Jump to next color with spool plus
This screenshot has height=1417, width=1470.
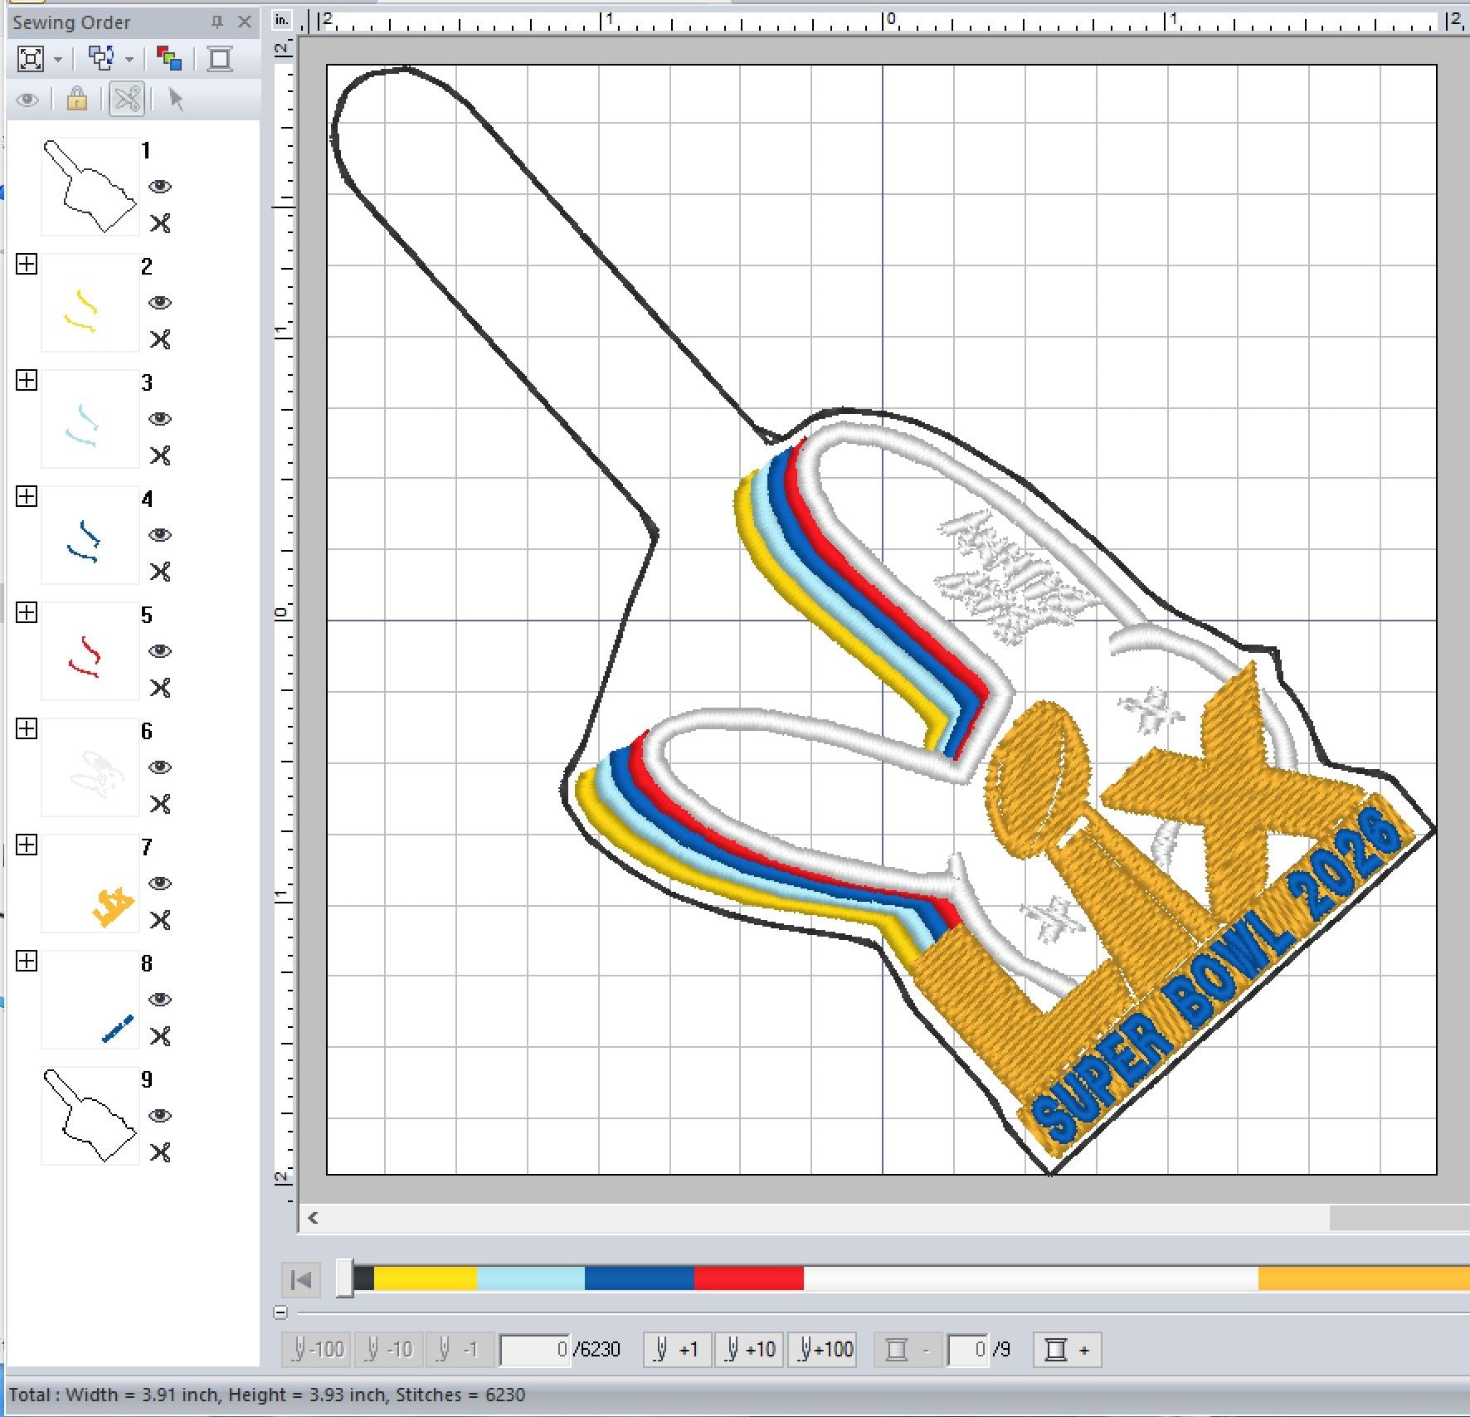(x=1067, y=1350)
